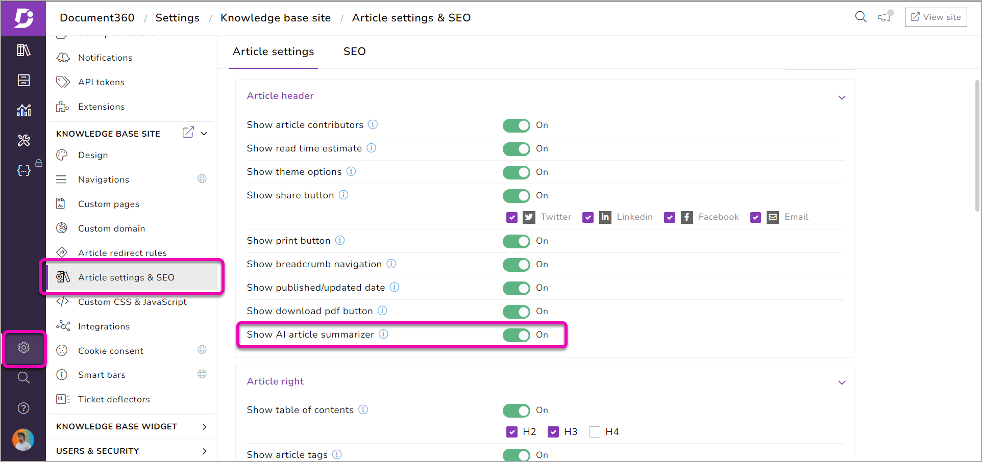Toggle Show download pdf button switch
The height and width of the screenshot is (462, 982).
(517, 312)
